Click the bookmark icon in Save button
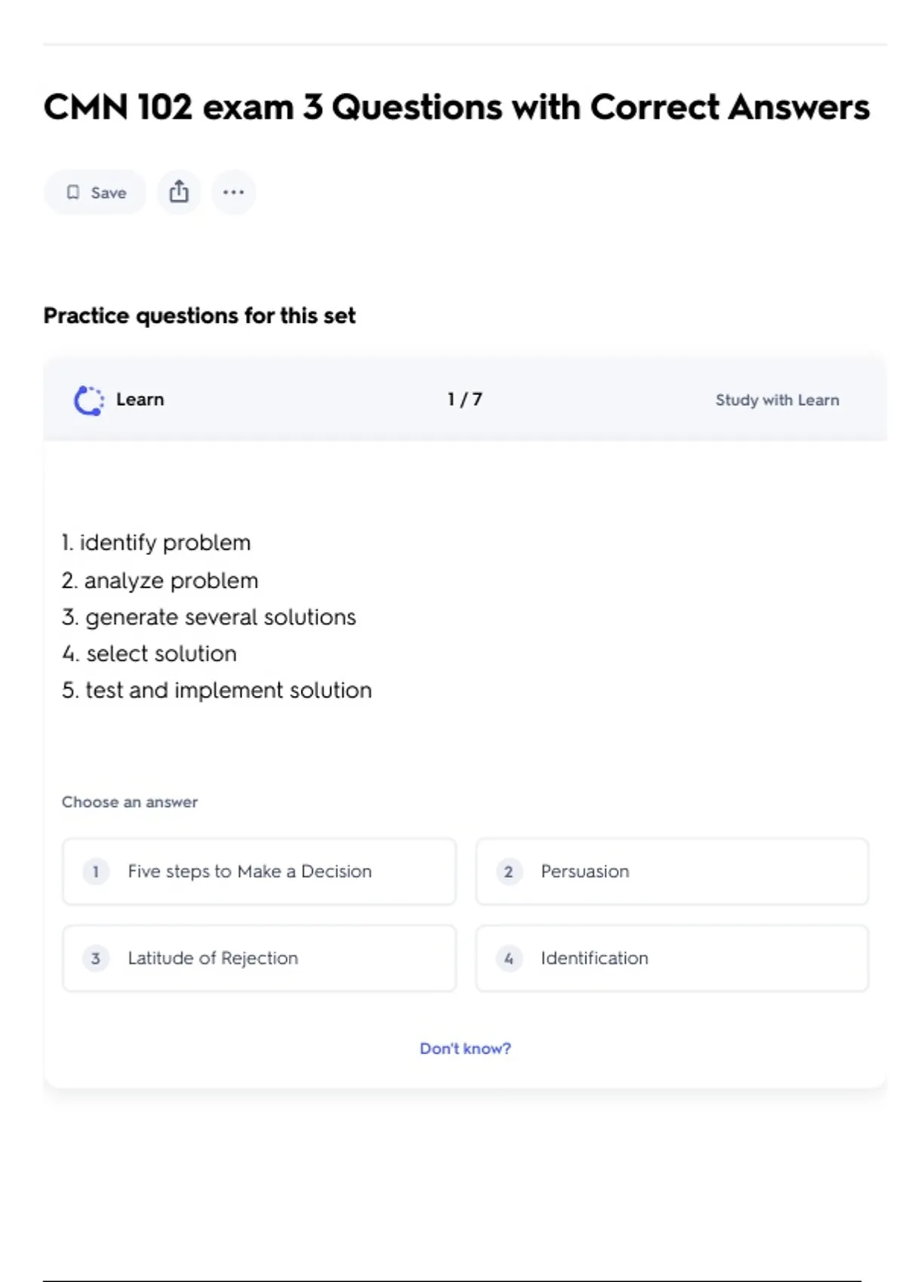905x1282 pixels. click(x=73, y=192)
